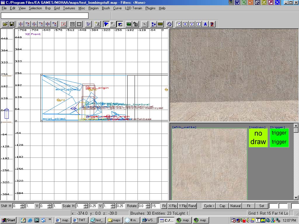Adjust the Scale H value spinner
Screen dimensions: 299x224
tap(85, 206)
